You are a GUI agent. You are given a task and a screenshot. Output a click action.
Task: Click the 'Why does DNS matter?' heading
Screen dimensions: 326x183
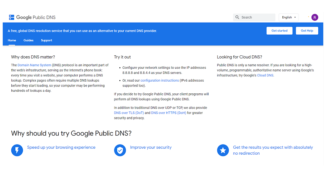33,57
